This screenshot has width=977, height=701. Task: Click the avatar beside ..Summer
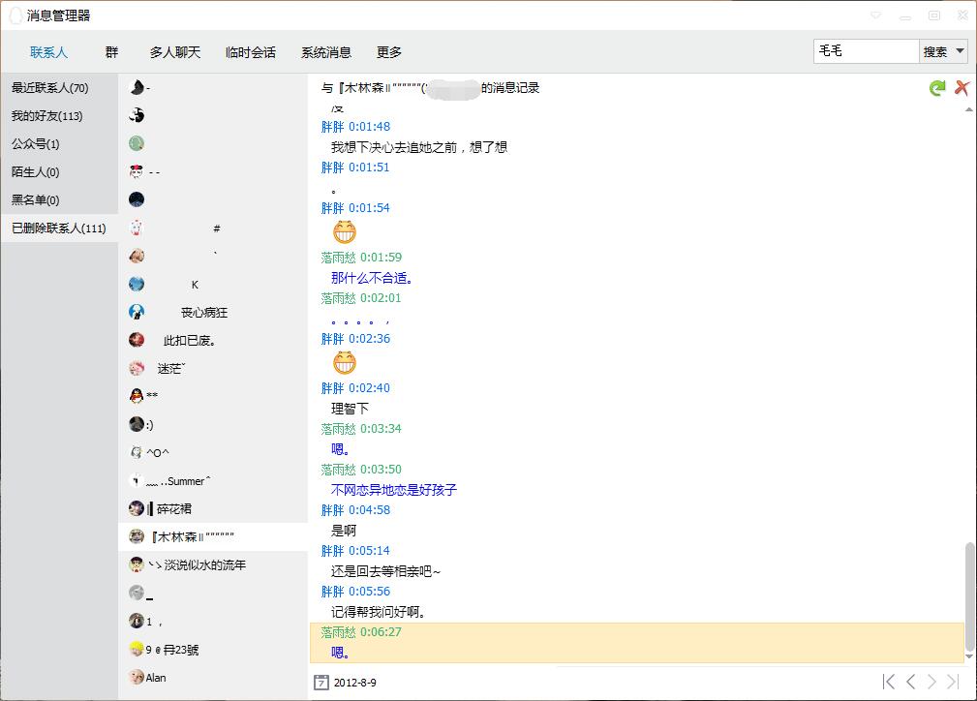tap(137, 480)
